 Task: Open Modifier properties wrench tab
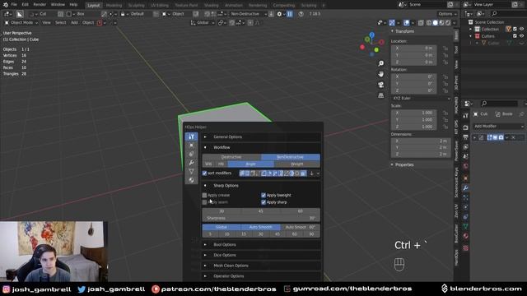[465, 188]
